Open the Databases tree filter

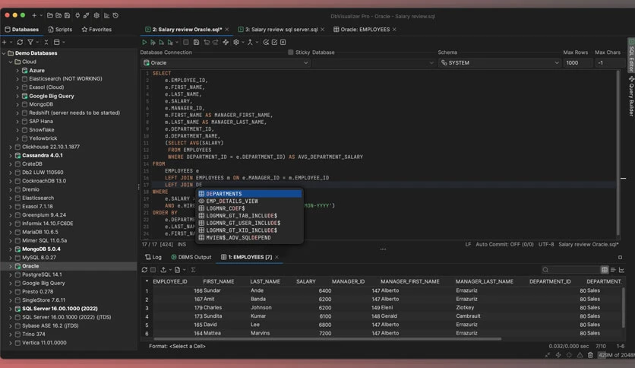click(30, 42)
